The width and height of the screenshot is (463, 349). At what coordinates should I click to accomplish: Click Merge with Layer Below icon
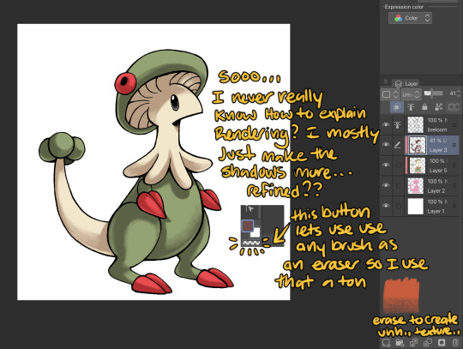[427, 342]
